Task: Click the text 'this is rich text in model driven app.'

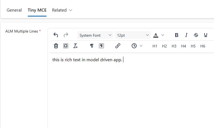Action: coord(87,60)
